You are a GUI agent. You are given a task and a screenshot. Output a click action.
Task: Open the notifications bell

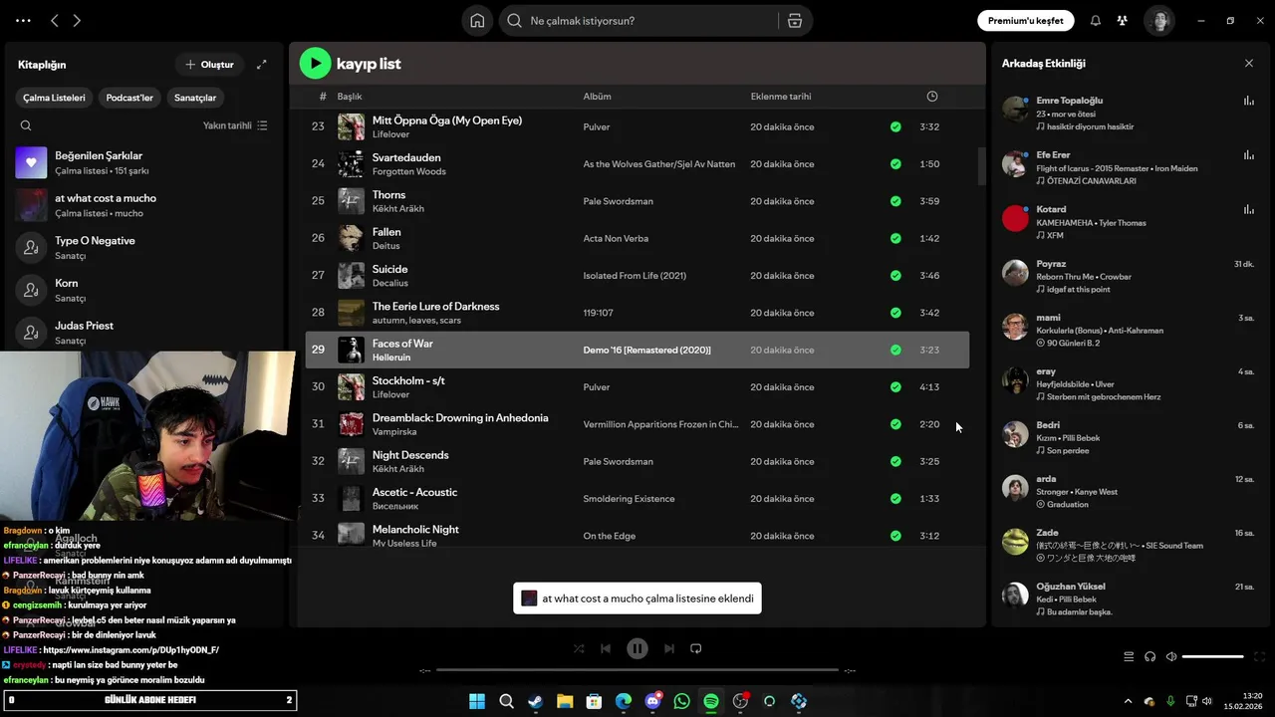coord(1095,21)
